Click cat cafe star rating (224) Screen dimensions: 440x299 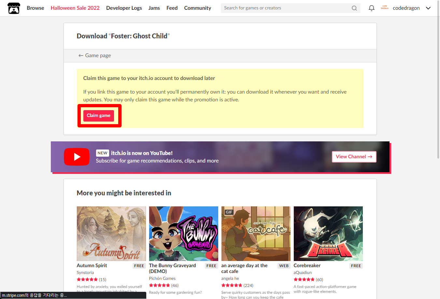[x=237, y=285]
